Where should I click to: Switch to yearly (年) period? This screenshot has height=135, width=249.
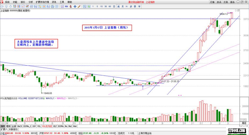pos(139,6)
